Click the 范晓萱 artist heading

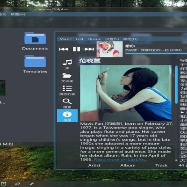coord(90,60)
